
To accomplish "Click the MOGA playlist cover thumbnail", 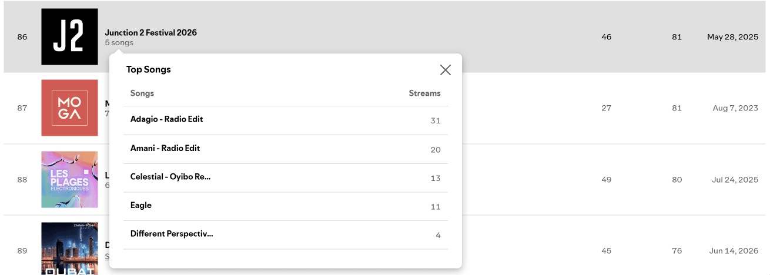I will point(69,108).
